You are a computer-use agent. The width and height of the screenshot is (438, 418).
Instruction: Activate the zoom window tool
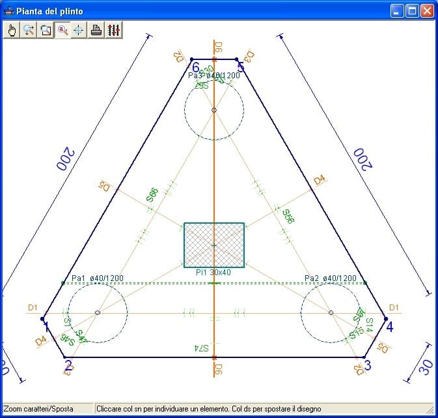(x=46, y=30)
